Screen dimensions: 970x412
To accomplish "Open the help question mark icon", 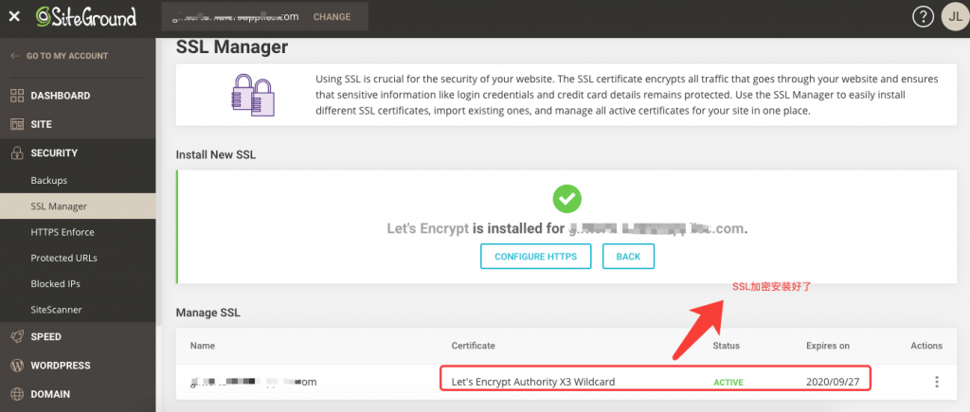I will tap(923, 17).
